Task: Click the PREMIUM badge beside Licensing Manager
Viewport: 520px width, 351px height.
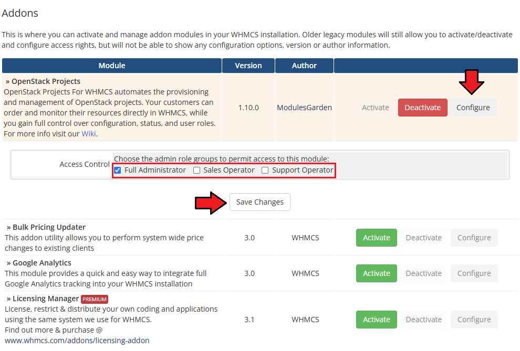Action: point(95,299)
